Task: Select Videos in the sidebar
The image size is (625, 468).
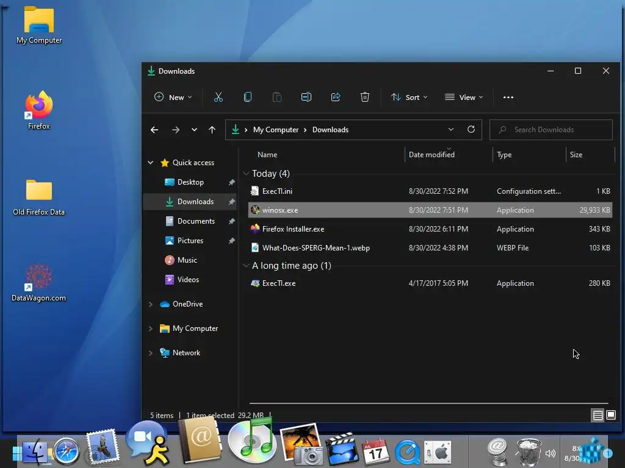Action: (190, 280)
